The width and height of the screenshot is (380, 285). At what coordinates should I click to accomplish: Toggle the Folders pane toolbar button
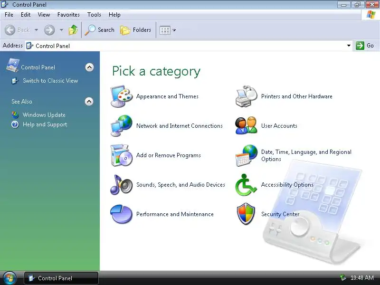pos(135,30)
